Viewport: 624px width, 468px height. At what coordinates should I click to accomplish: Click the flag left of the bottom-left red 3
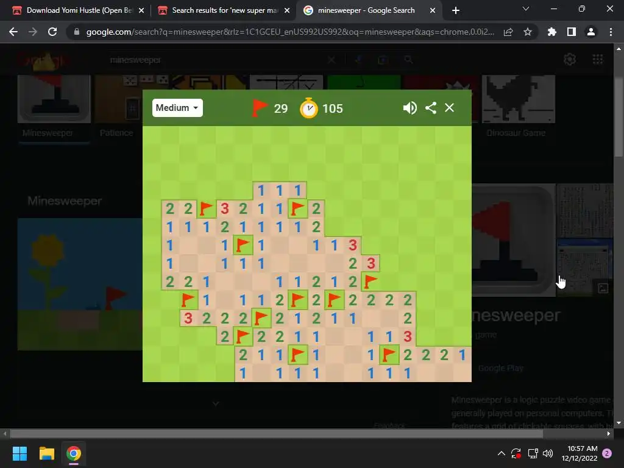point(188,300)
